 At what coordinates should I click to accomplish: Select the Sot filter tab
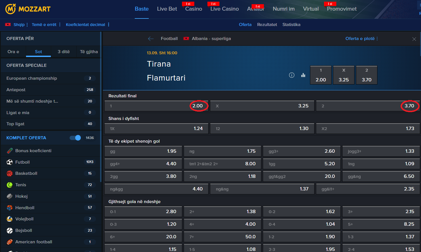[x=38, y=52]
